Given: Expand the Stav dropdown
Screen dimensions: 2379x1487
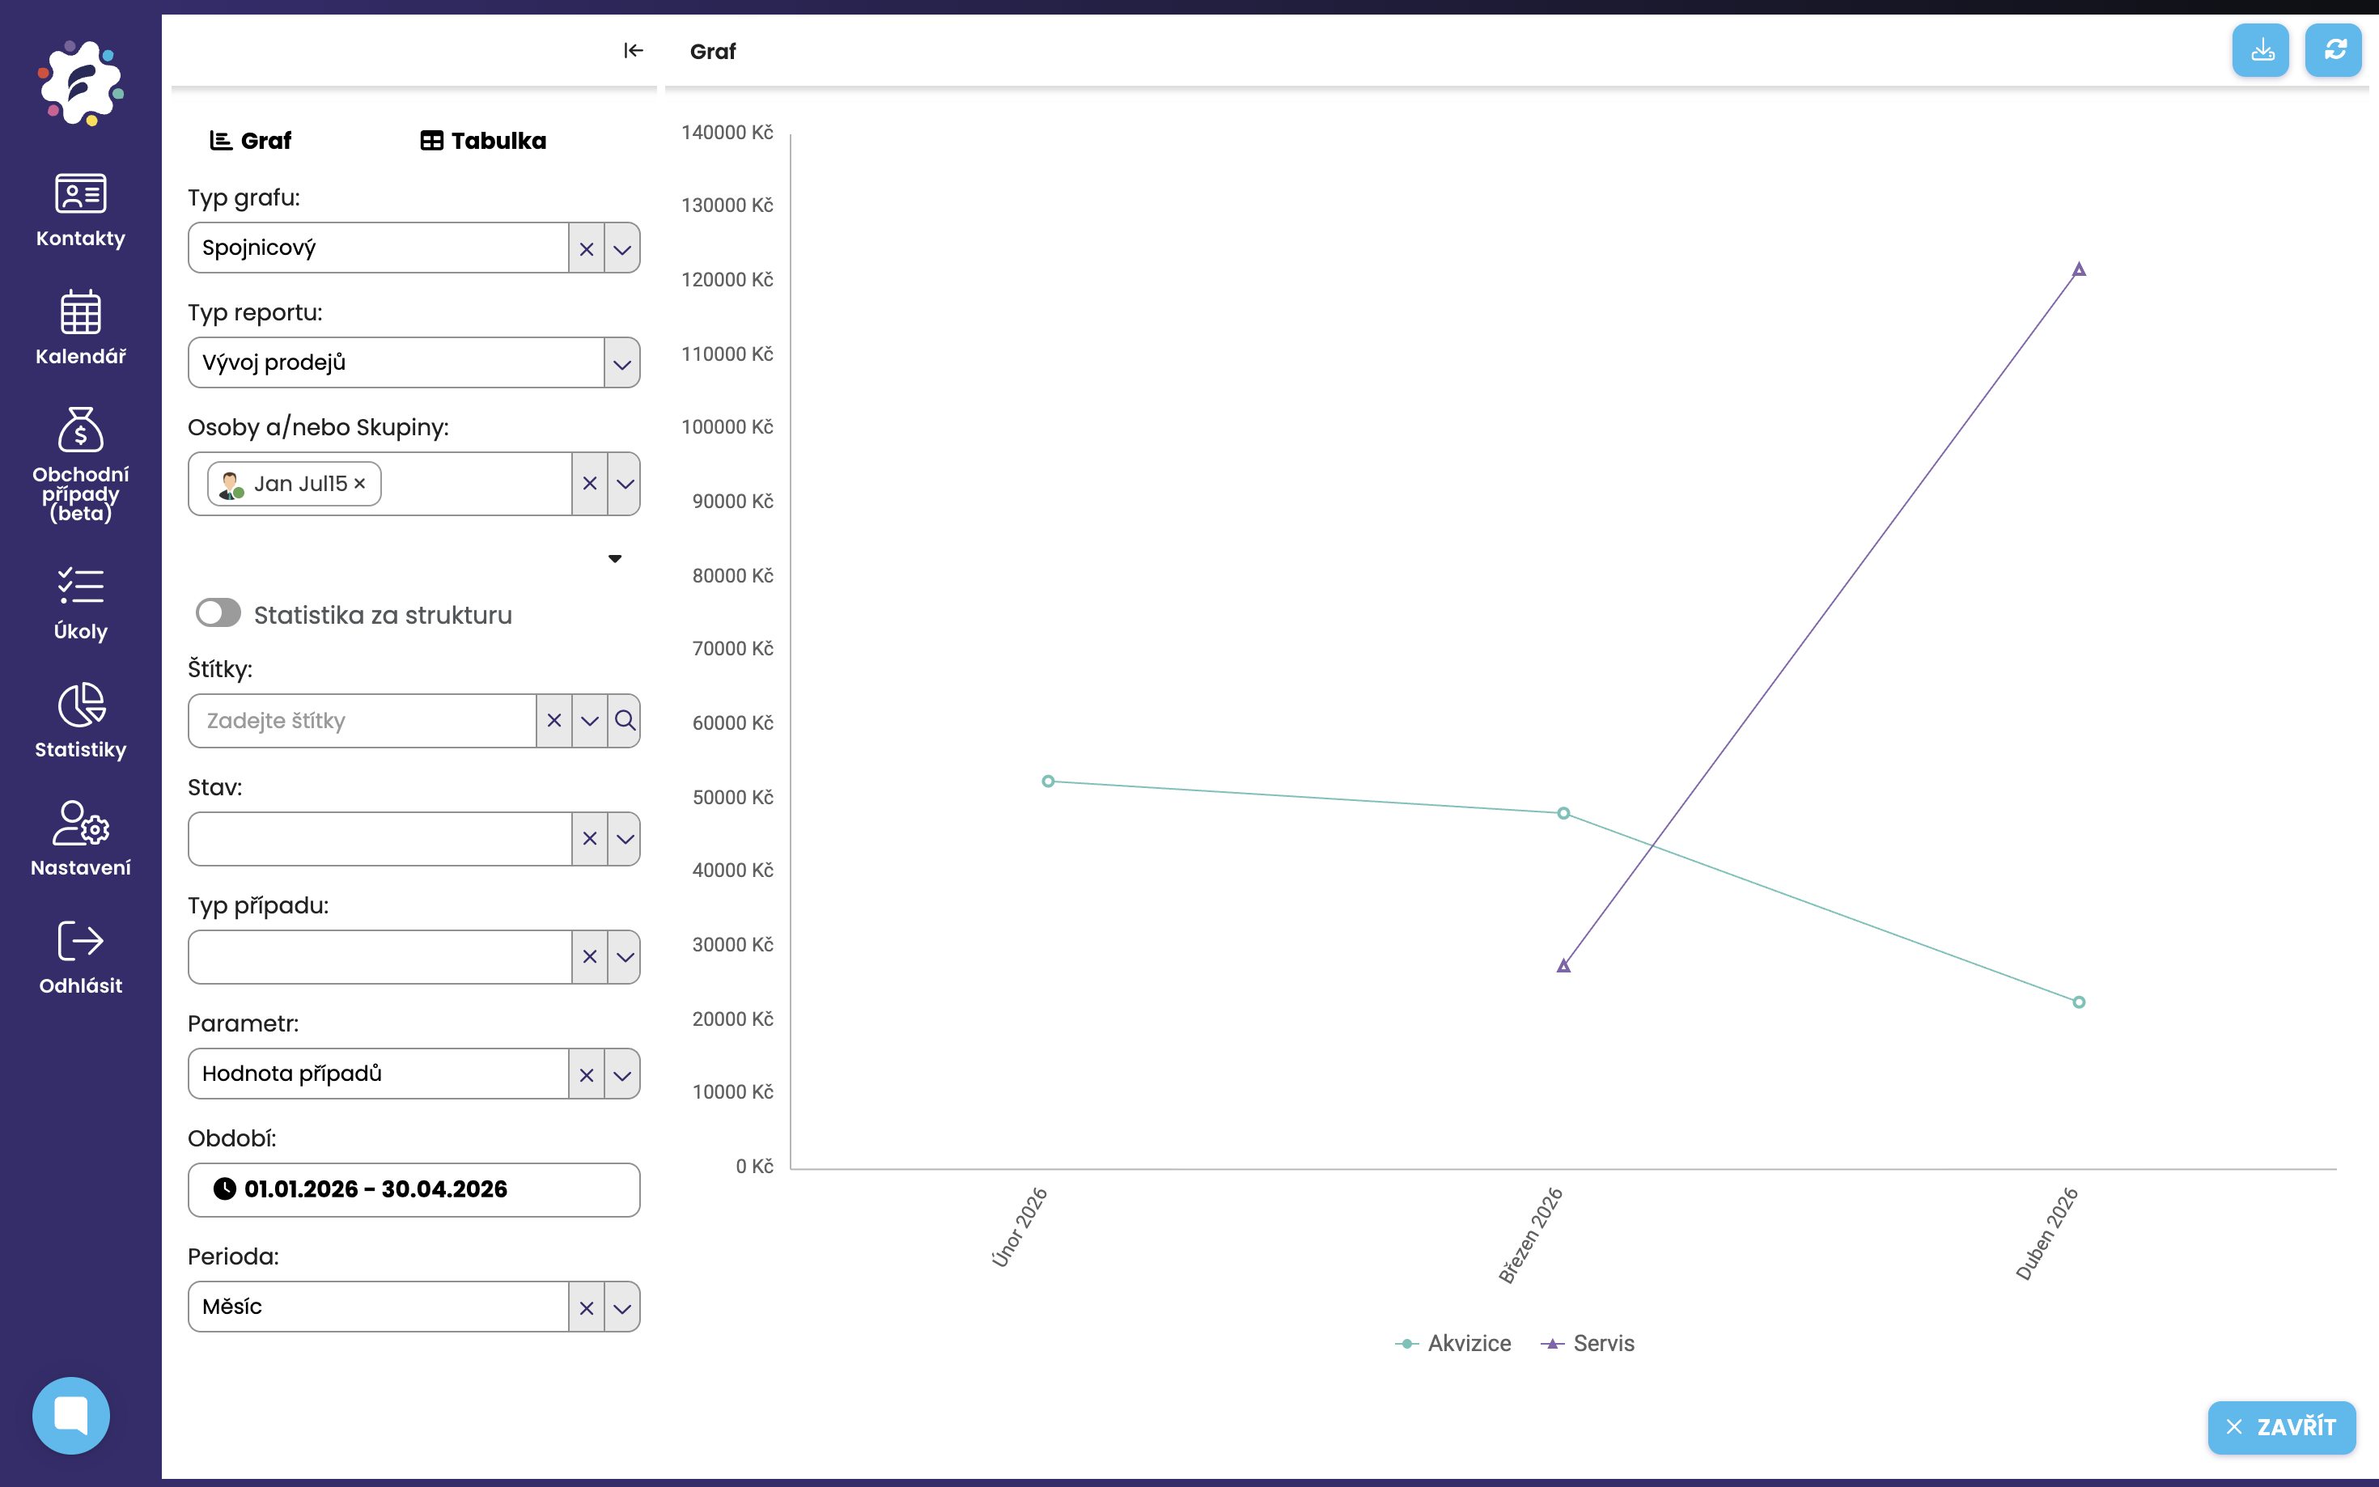Looking at the screenshot, I should 625,839.
